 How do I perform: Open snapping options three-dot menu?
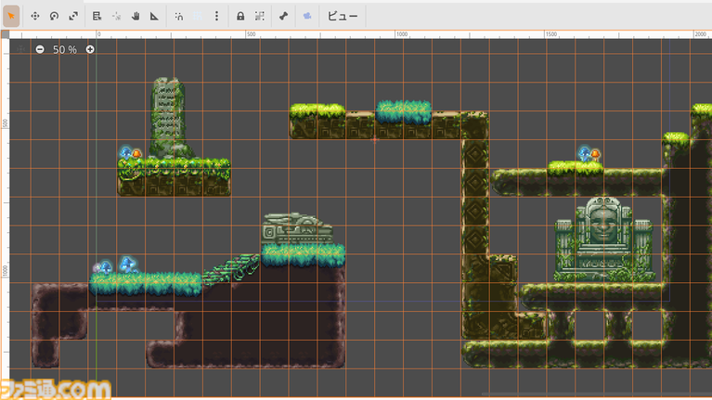tap(216, 16)
